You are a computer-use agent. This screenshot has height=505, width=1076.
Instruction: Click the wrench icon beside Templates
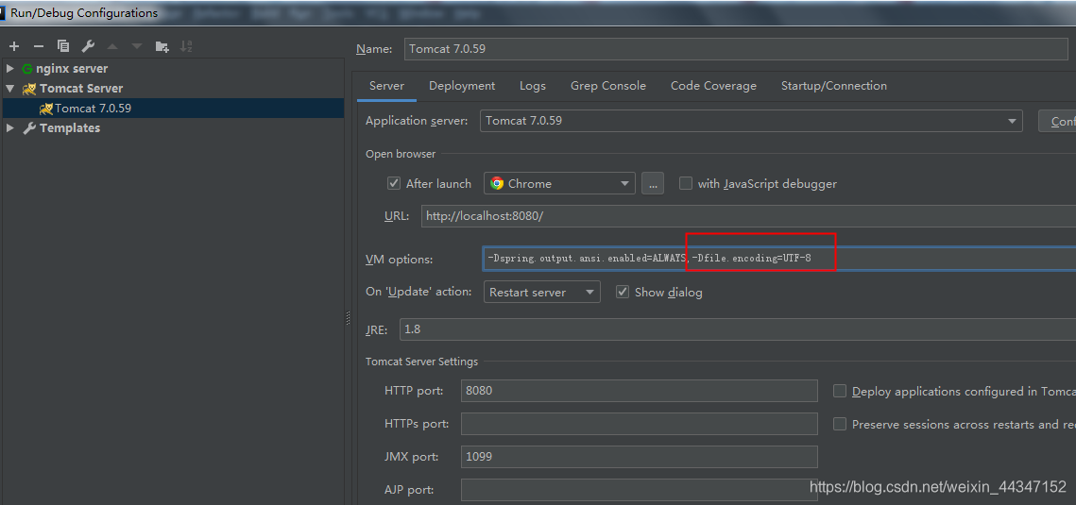point(29,128)
